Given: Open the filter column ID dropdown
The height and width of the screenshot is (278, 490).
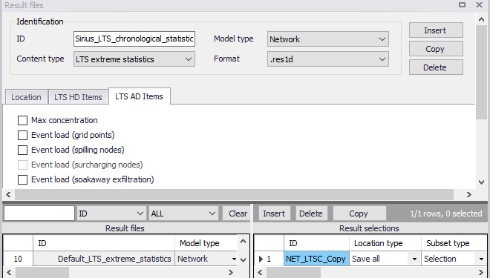Looking at the screenshot, I should [x=111, y=214].
